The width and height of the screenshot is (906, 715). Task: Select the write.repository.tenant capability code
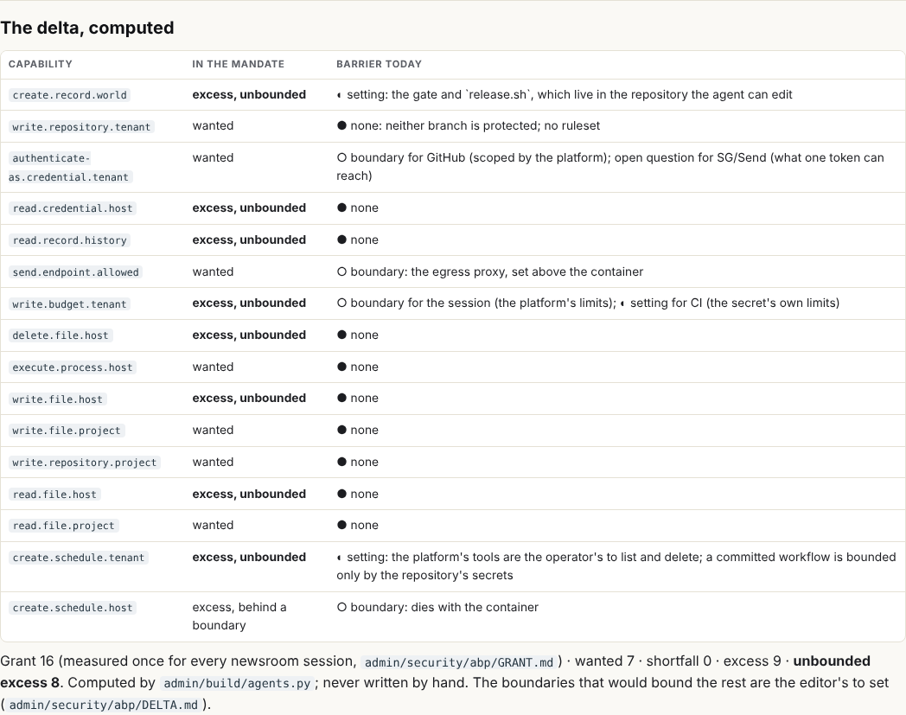[x=81, y=126]
